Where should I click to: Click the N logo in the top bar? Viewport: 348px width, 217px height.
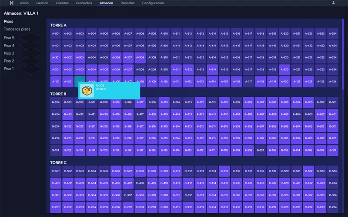(11, 3)
